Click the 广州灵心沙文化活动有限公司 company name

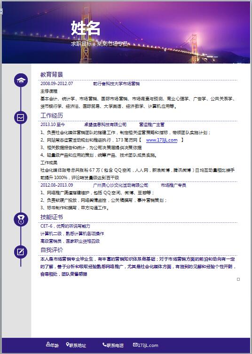[x=120, y=185]
